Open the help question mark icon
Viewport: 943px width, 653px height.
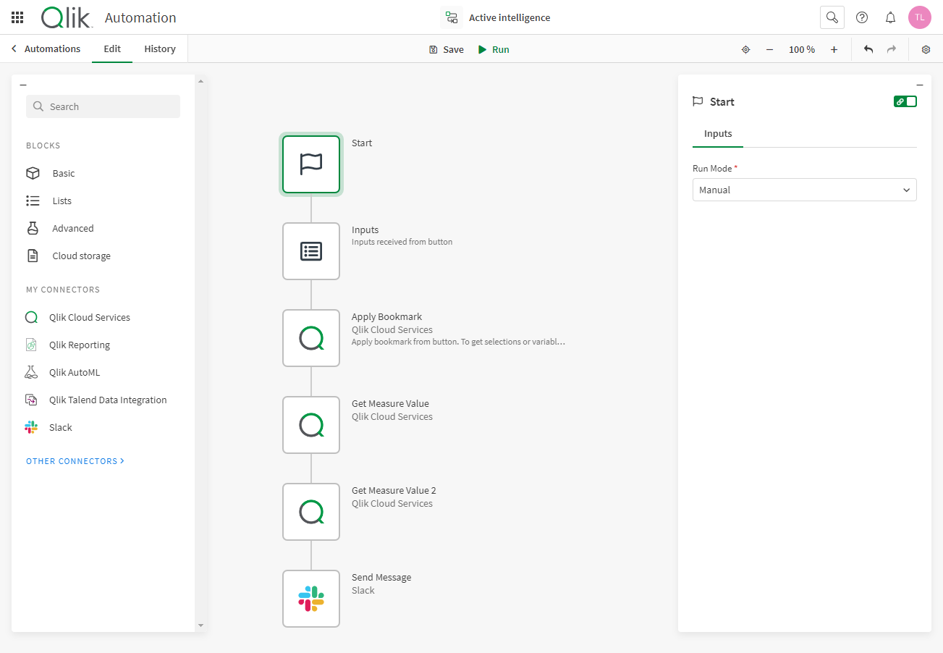(x=862, y=17)
